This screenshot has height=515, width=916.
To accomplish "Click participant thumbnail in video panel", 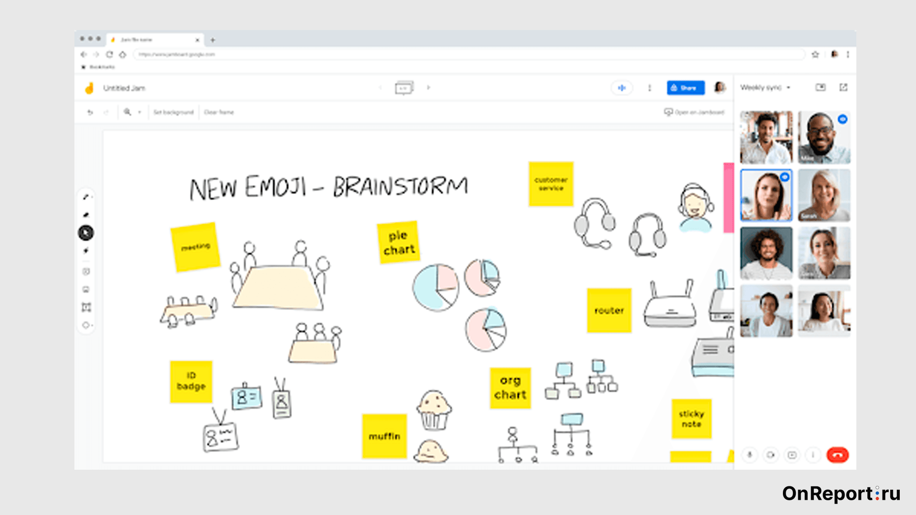I will (x=766, y=136).
